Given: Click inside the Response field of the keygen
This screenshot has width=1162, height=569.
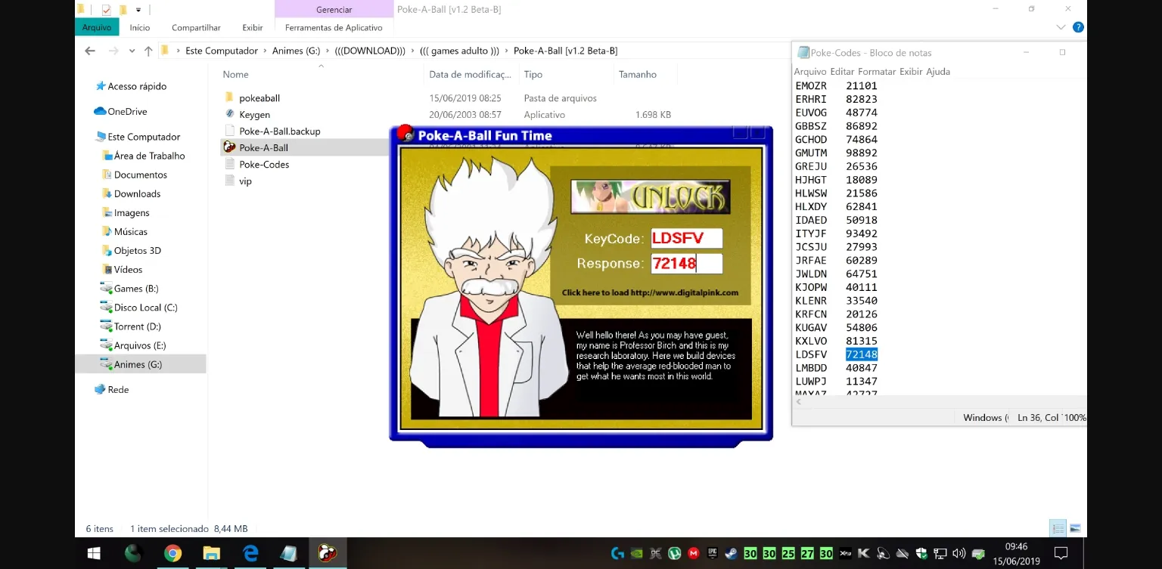Looking at the screenshot, I should [687, 263].
